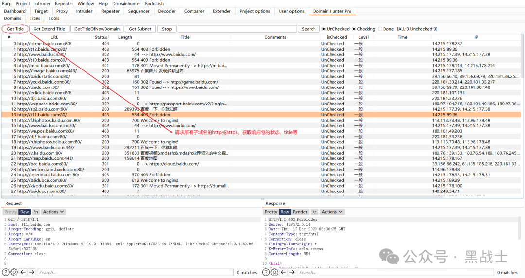Sort table by Status column header
525x278 pixels.
pyautogui.click(x=101, y=37)
